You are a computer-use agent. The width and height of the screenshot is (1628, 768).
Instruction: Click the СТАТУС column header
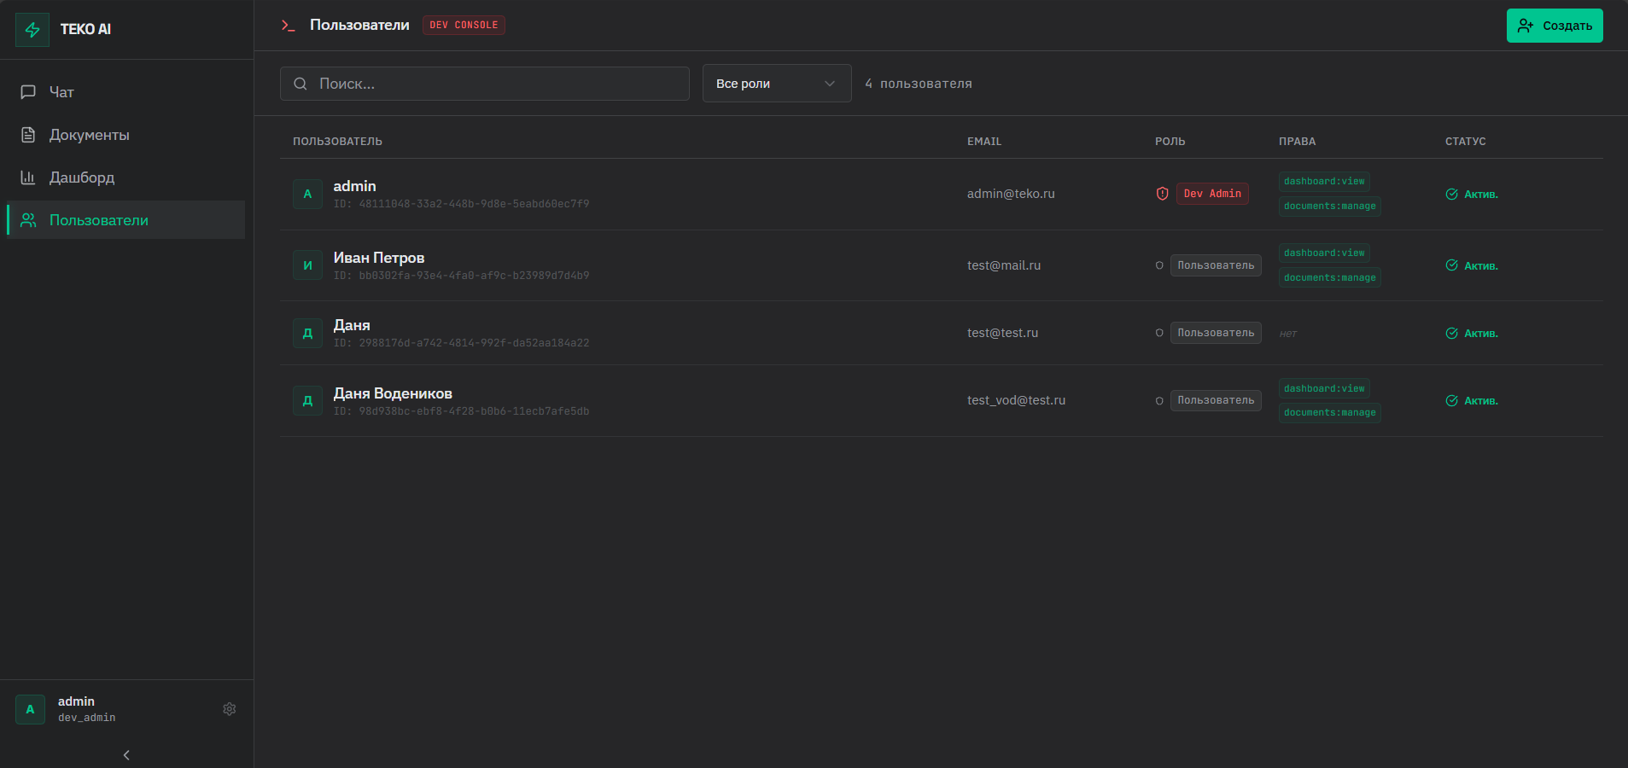tap(1465, 142)
